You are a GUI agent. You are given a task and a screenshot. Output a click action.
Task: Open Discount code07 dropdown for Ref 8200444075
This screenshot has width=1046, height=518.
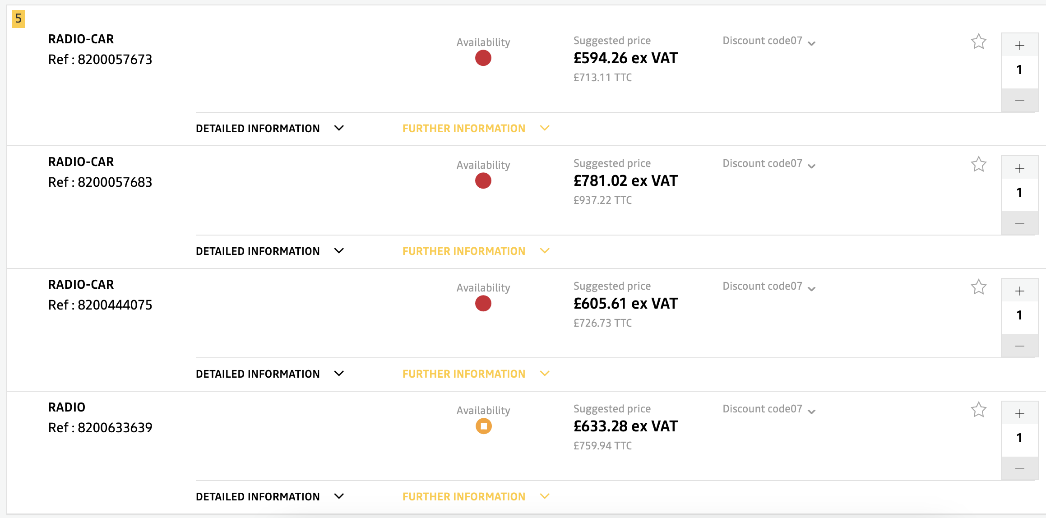point(769,287)
